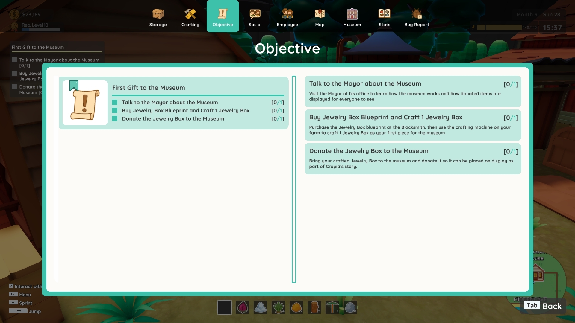Check the Talk to the Mayor objective box
575x323 pixels.
click(115, 102)
